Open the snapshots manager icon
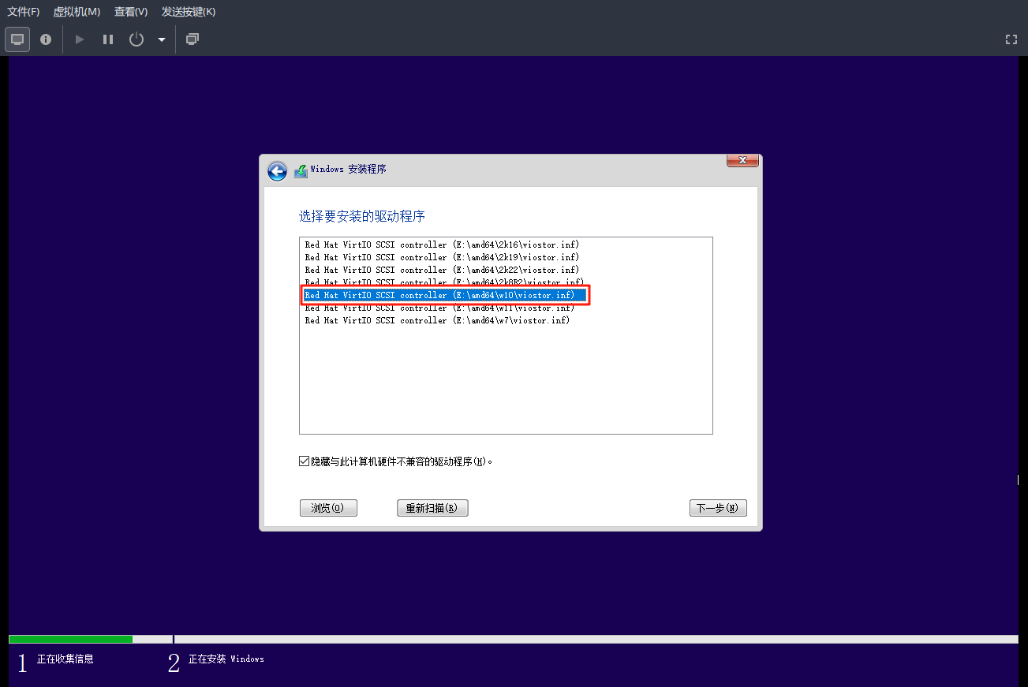Screen dimensions: 1028x687 click(192, 39)
